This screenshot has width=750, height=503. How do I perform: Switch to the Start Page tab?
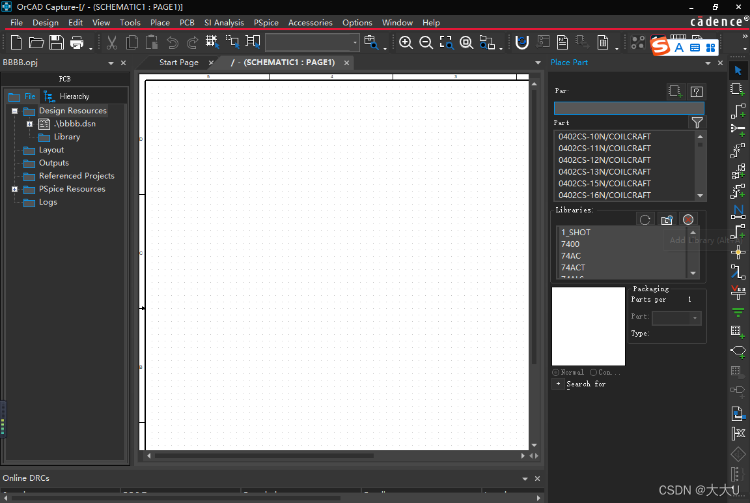click(x=179, y=63)
